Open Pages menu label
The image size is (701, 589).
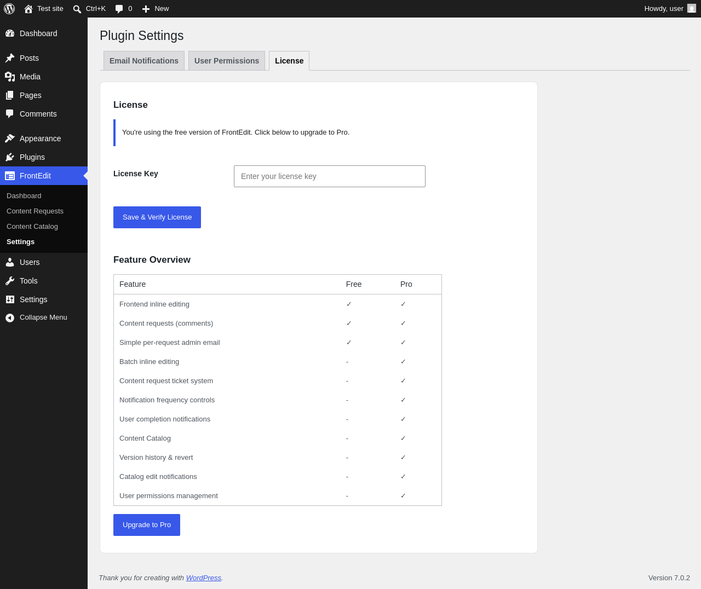(x=31, y=95)
